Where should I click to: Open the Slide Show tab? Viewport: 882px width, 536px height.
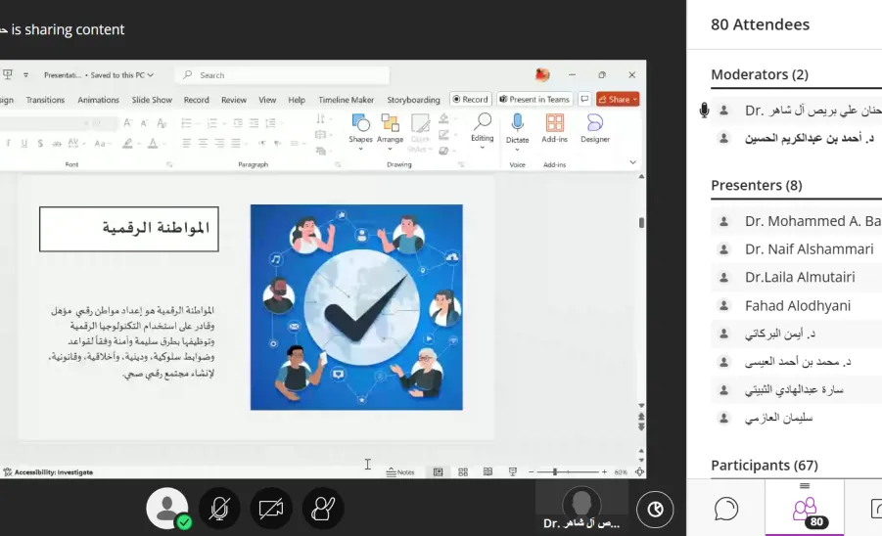coord(152,100)
